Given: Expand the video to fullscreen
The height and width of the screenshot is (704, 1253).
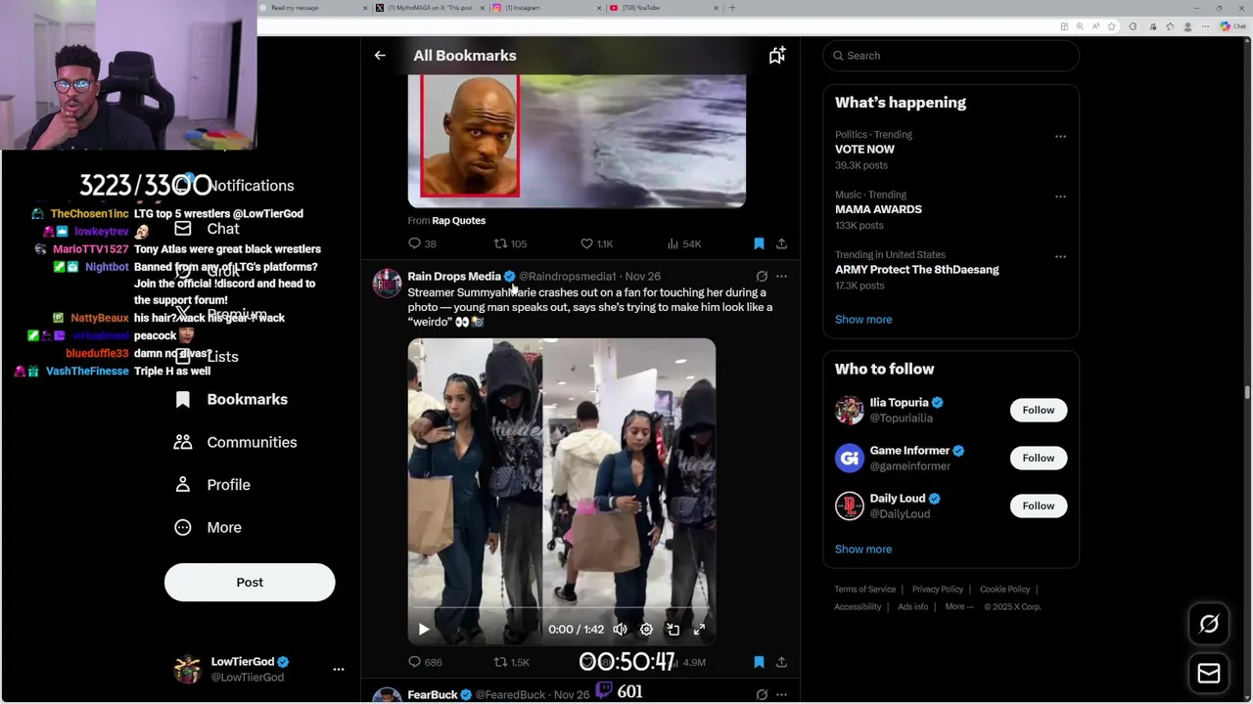Looking at the screenshot, I should point(699,630).
